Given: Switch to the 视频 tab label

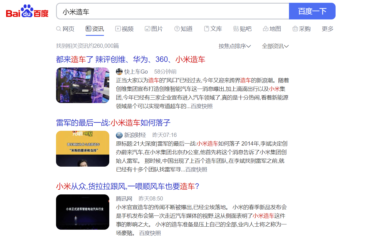Looking at the screenshot, I should point(128,29).
